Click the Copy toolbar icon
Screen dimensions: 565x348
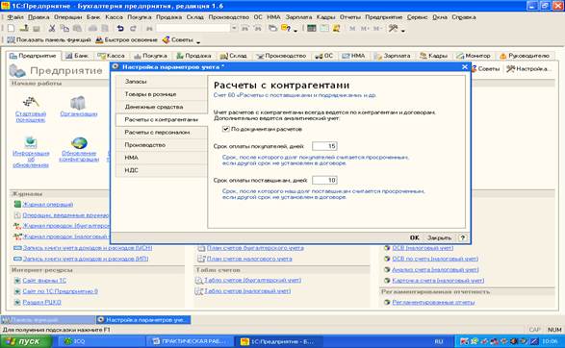coord(64,28)
